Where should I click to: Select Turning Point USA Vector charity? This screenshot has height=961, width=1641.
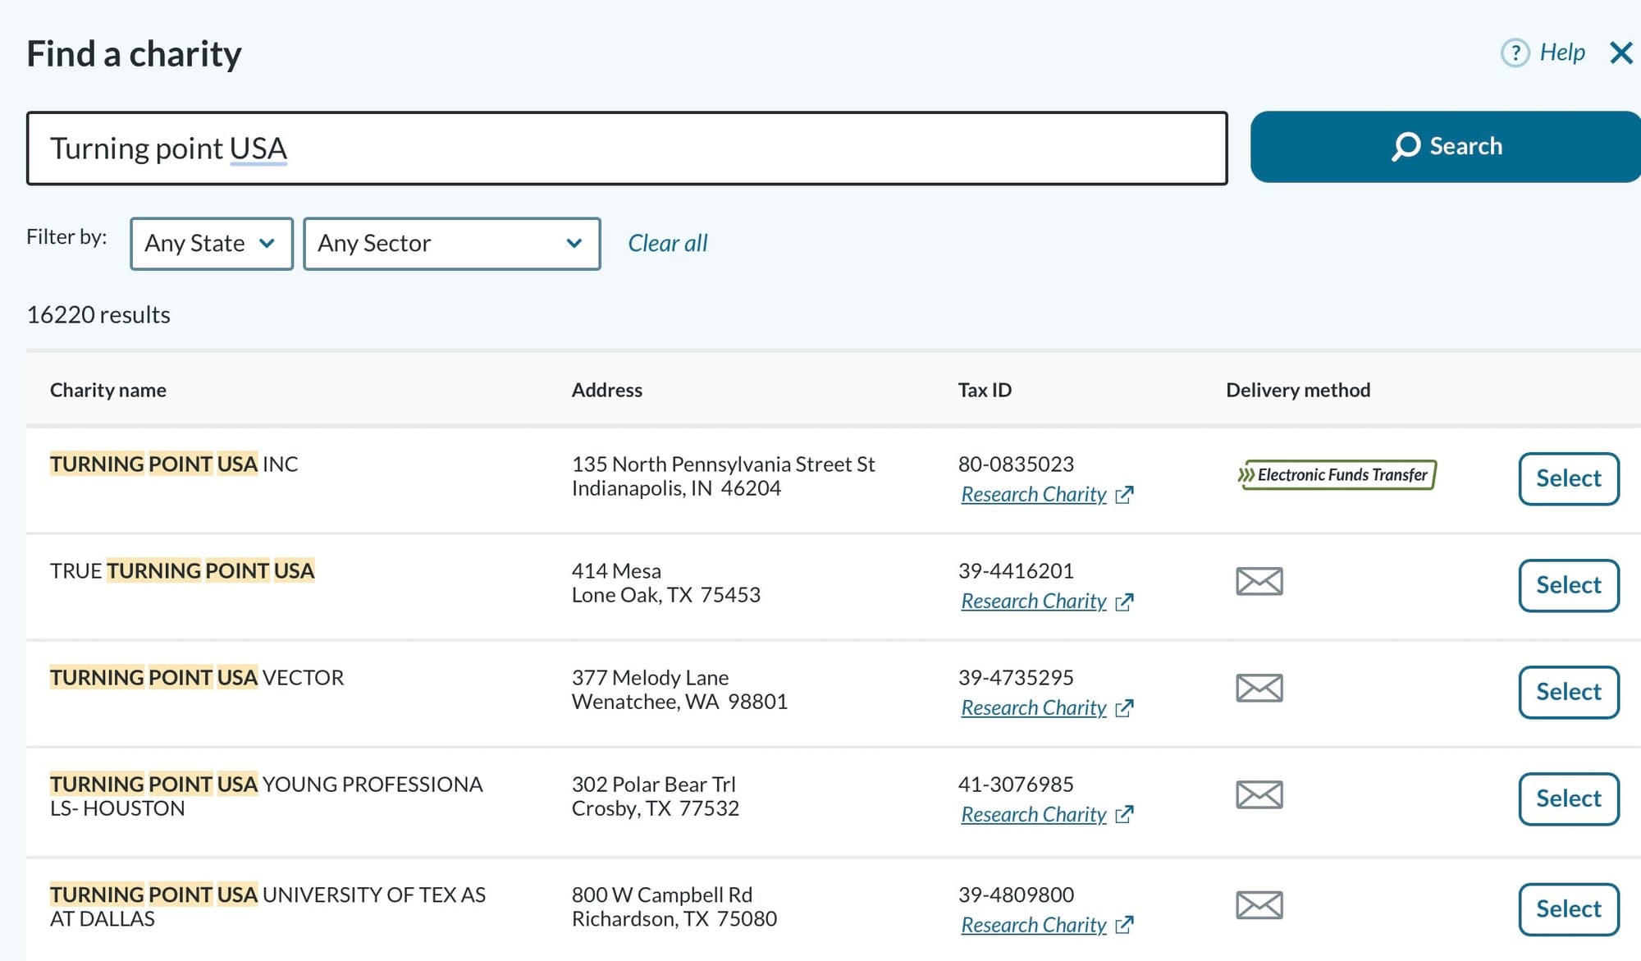coord(1568,693)
